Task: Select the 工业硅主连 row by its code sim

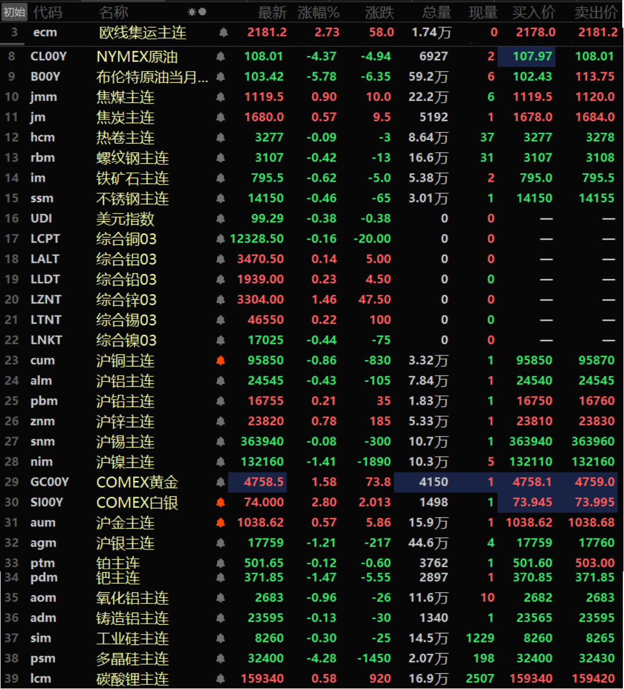Action: pos(41,638)
